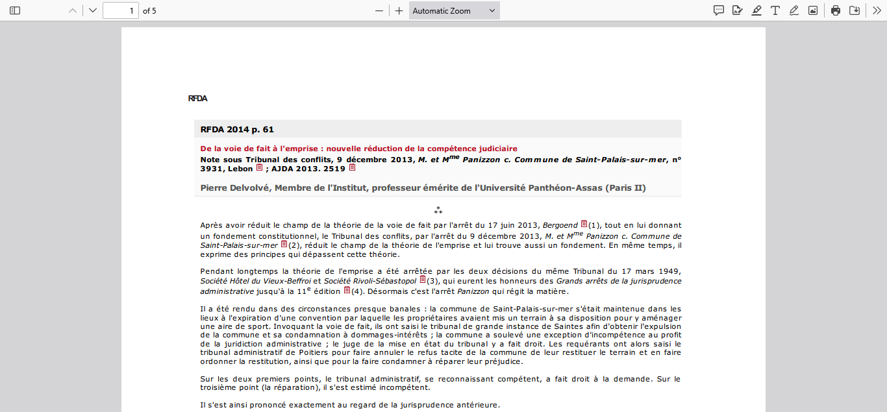Click the line 'Il s'est ainsi prononcé exactement'

[x=350, y=405]
